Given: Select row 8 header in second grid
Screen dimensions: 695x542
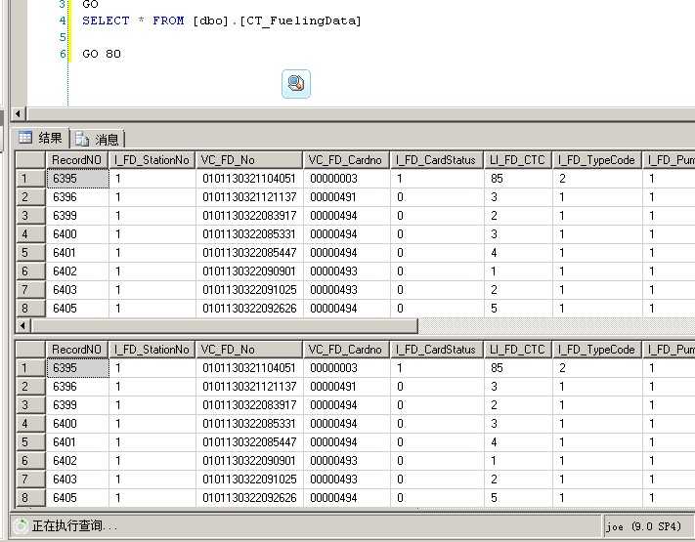Looking at the screenshot, I should (30, 498).
